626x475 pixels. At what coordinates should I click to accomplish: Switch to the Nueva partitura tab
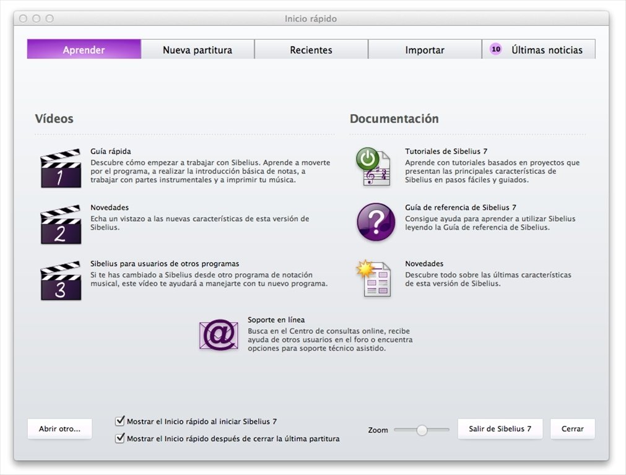(198, 49)
